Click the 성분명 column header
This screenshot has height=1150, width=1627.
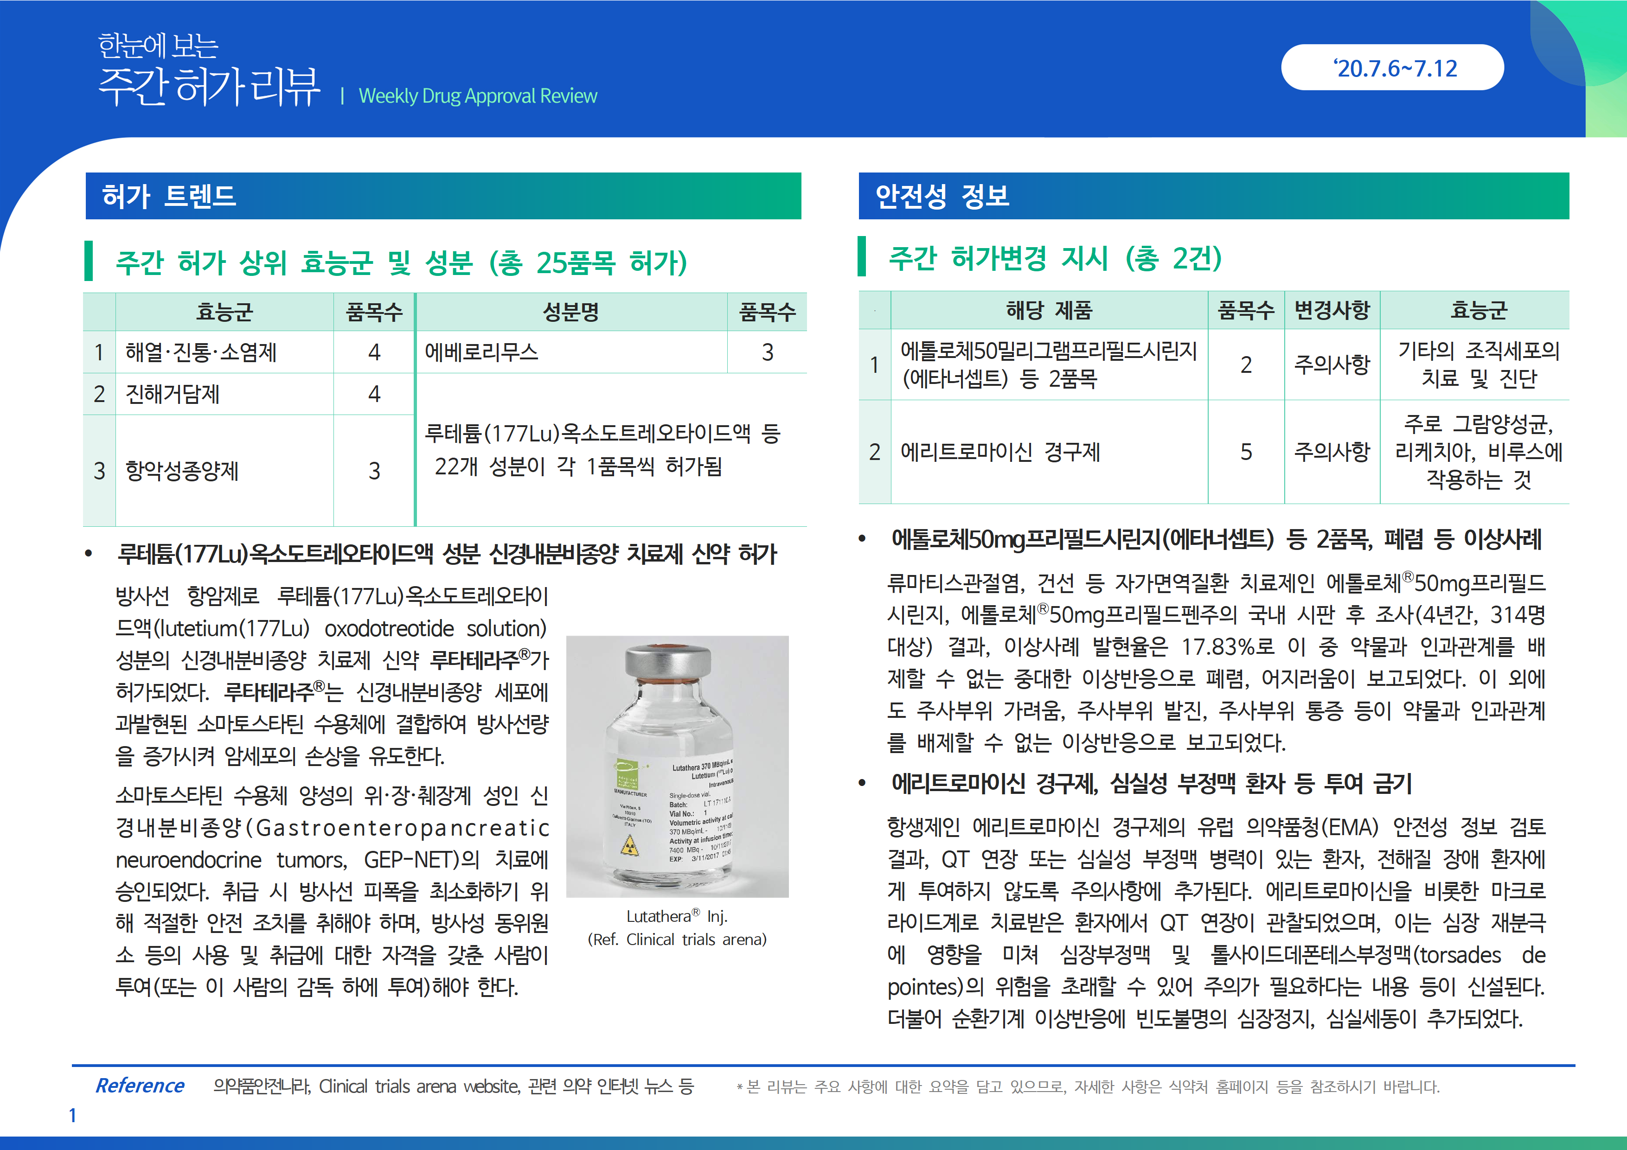click(570, 312)
